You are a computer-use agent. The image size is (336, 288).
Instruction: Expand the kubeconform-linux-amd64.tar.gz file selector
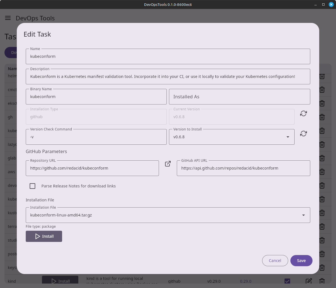(x=303, y=215)
